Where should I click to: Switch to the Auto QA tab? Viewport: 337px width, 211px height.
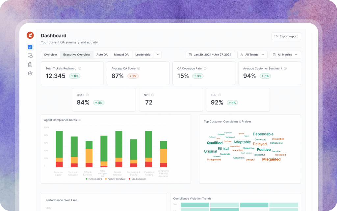[102, 54]
